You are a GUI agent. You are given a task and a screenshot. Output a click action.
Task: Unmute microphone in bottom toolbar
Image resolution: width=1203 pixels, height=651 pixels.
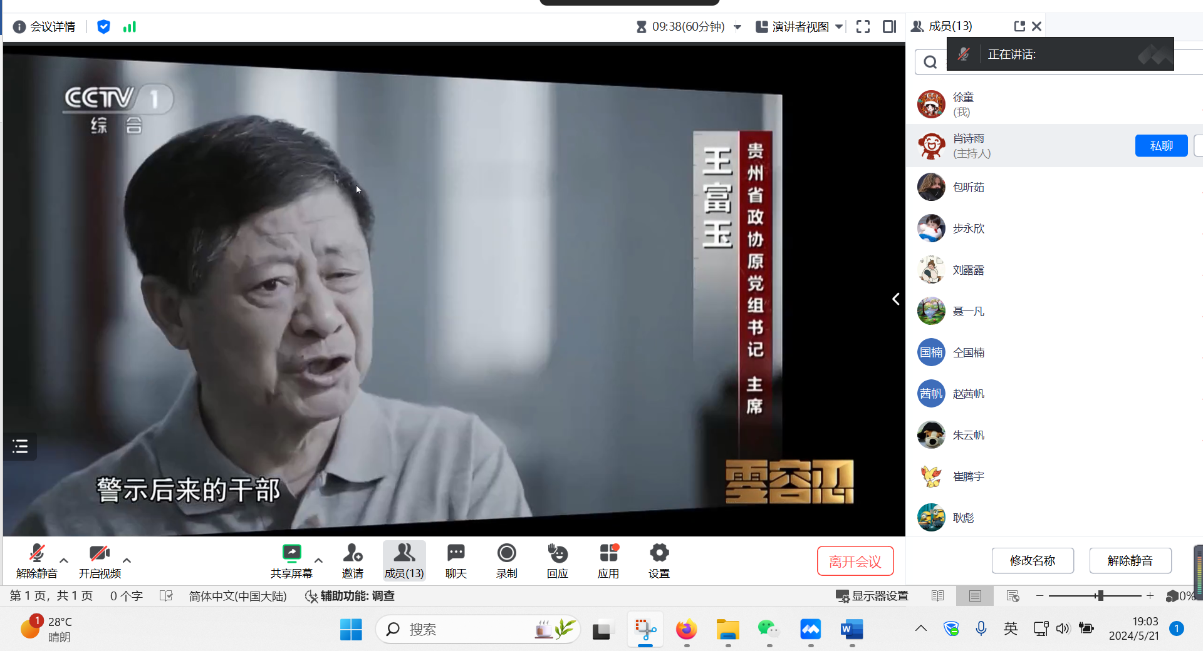pyautogui.click(x=37, y=560)
